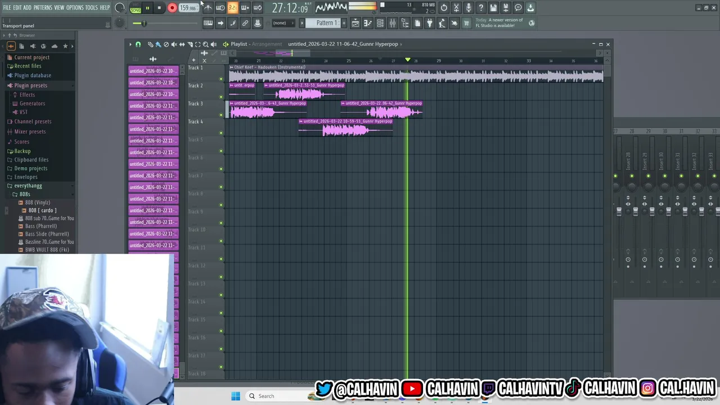Image resolution: width=720 pixels, height=405 pixels.
Task: Open the ADD menu
Action: pos(27,7)
